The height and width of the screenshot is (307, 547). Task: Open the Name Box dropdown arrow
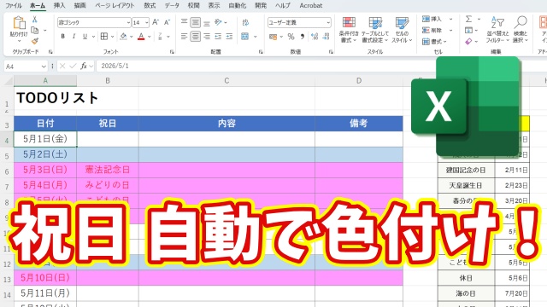(x=44, y=67)
